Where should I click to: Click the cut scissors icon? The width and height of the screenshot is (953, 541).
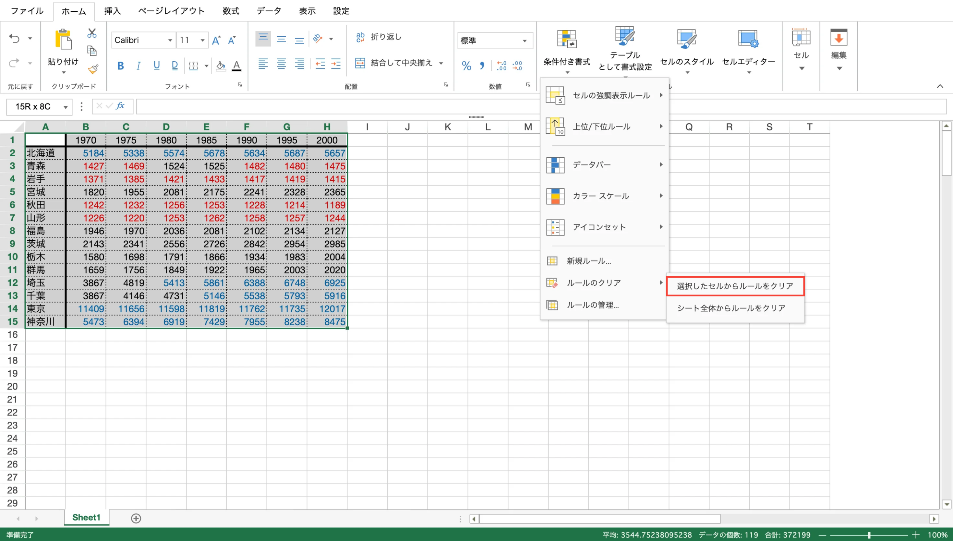(x=92, y=33)
